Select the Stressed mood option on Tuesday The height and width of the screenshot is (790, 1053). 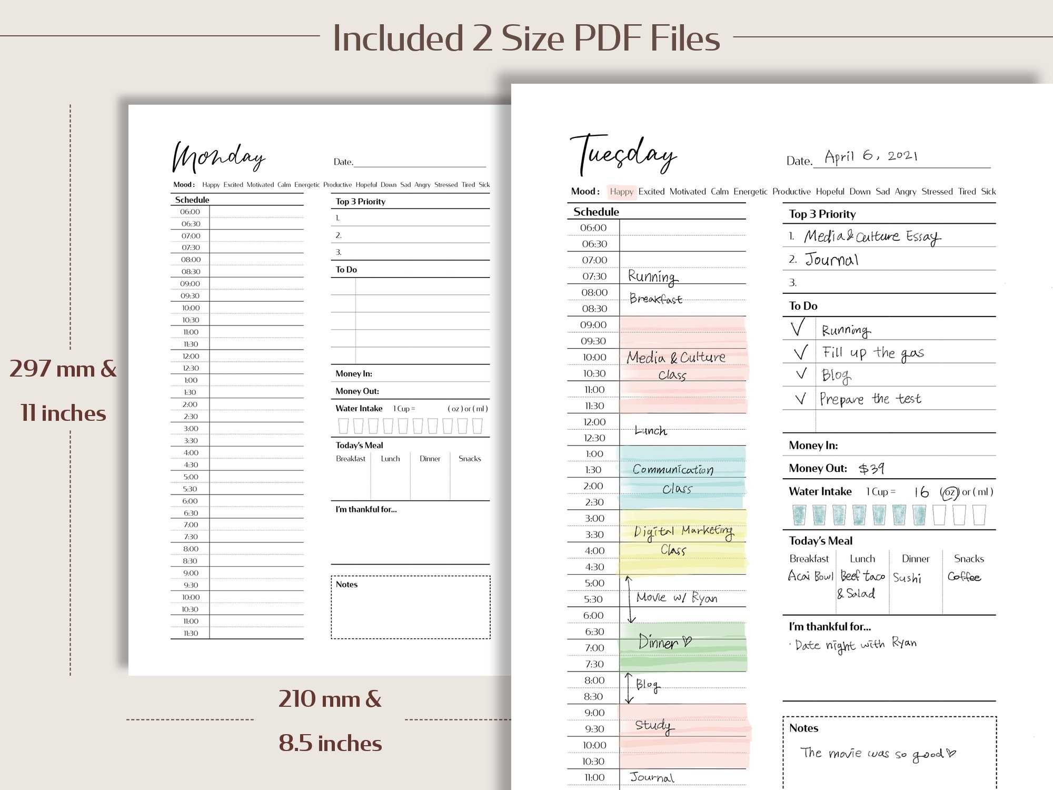tap(938, 192)
